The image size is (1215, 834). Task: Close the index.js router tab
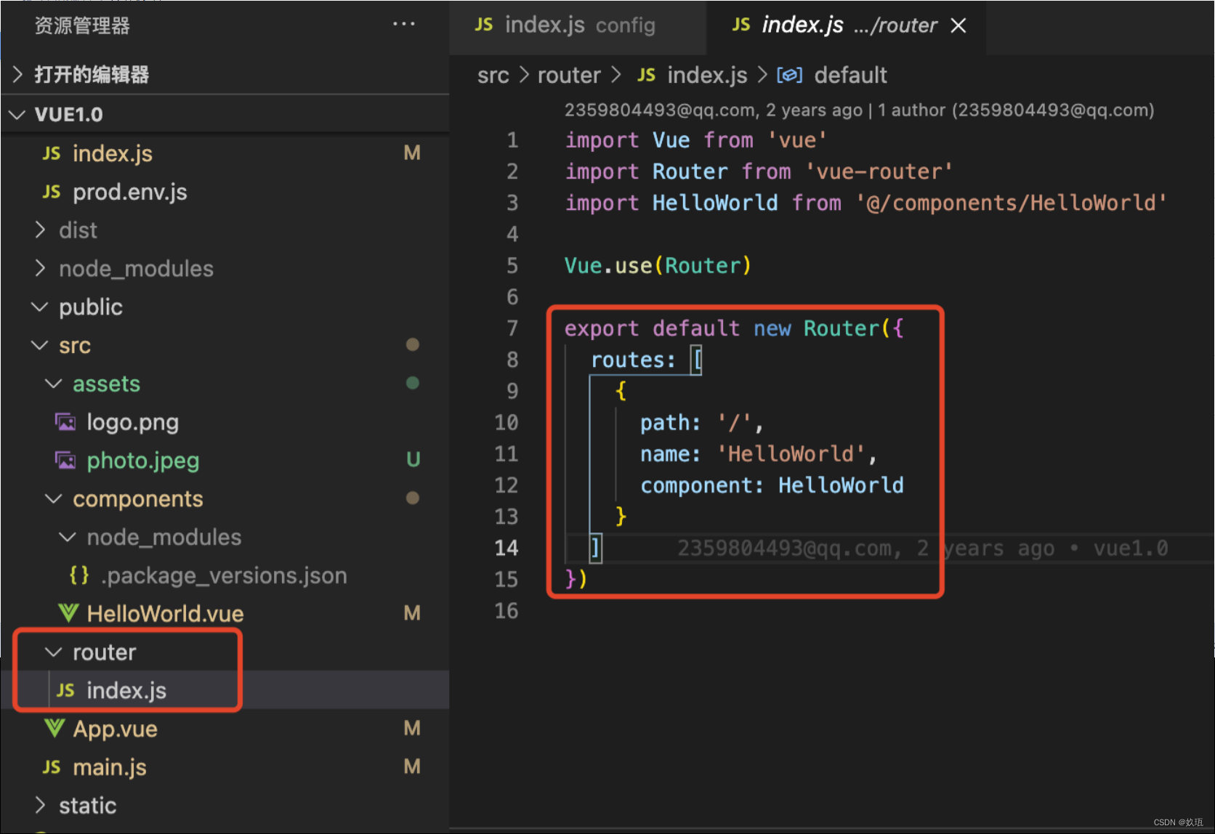pyautogui.click(x=958, y=25)
